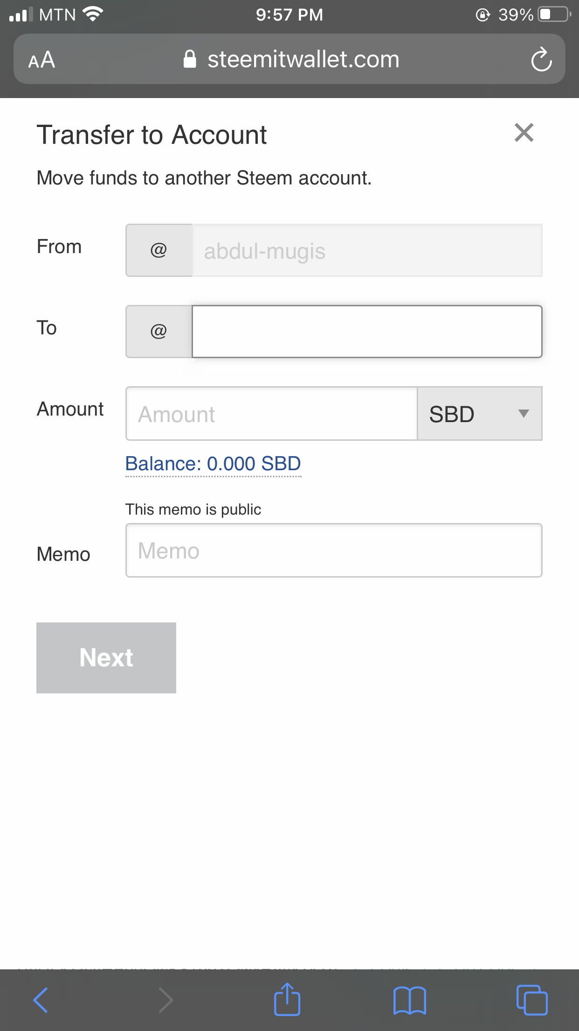579x1031 pixels.
Task: Open the Safari bookmarks book icon
Action: coord(409,1000)
